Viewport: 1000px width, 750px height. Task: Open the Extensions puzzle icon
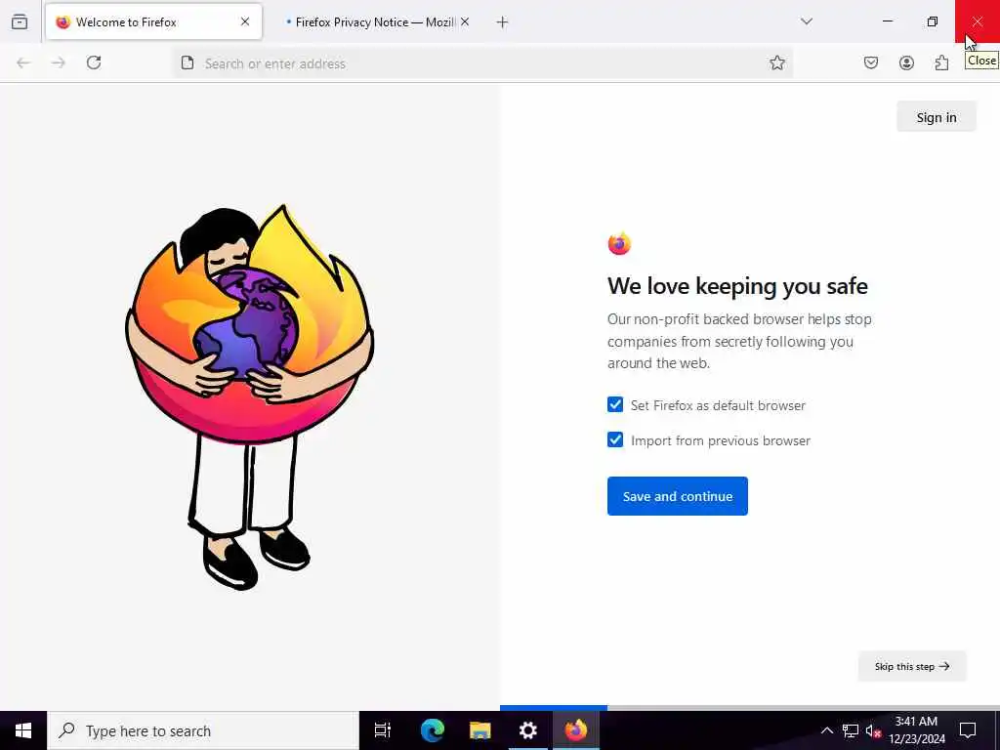pyautogui.click(x=941, y=62)
